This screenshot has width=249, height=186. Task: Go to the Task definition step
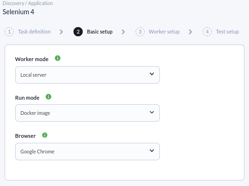point(34,32)
